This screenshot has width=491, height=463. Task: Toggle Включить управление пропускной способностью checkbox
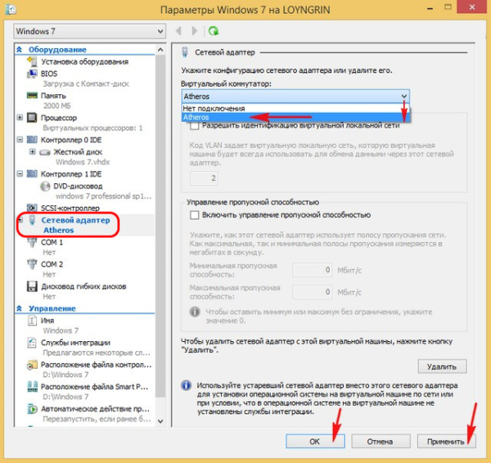pos(195,215)
